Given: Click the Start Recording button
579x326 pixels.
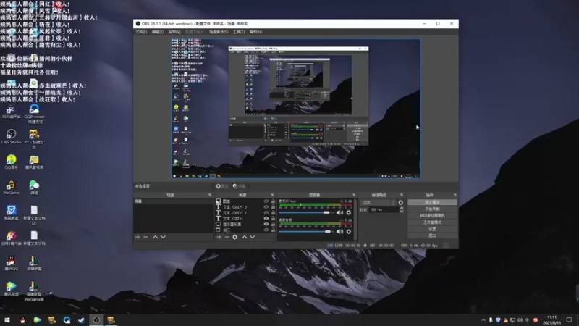Looking at the screenshot, I should 432,209.
